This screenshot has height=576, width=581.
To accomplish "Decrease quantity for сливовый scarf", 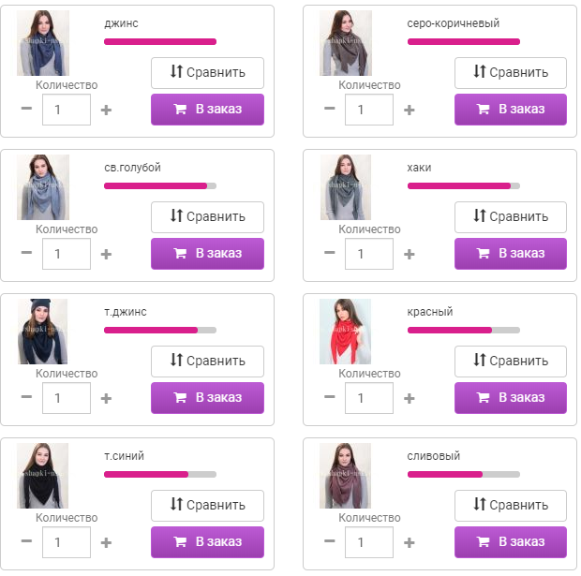I will 329,541.
